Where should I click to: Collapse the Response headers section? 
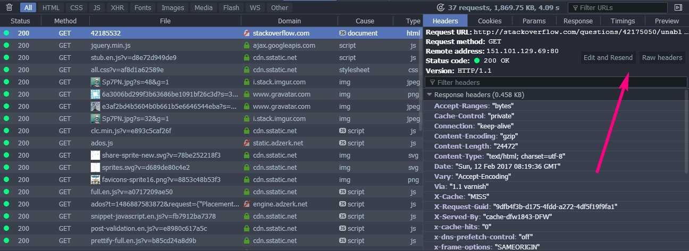430,94
